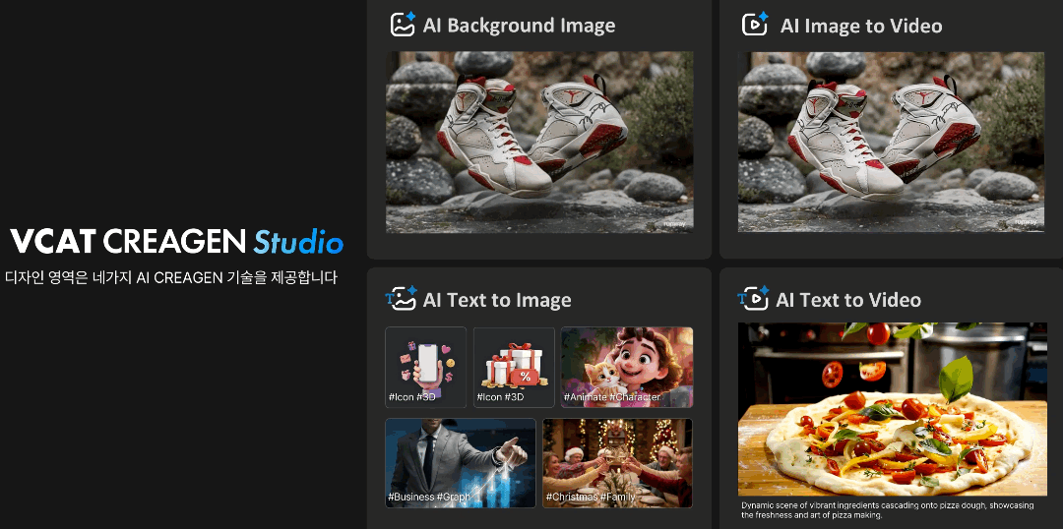The height and width of the screenshot is (529, 1063).
Task: Click the AI Background Image icon
Action: [403, 25]
